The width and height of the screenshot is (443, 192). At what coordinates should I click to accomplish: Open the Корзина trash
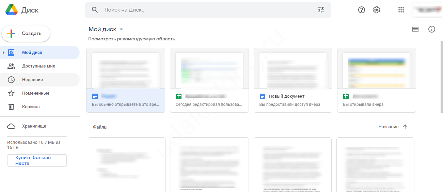point(31,107)
